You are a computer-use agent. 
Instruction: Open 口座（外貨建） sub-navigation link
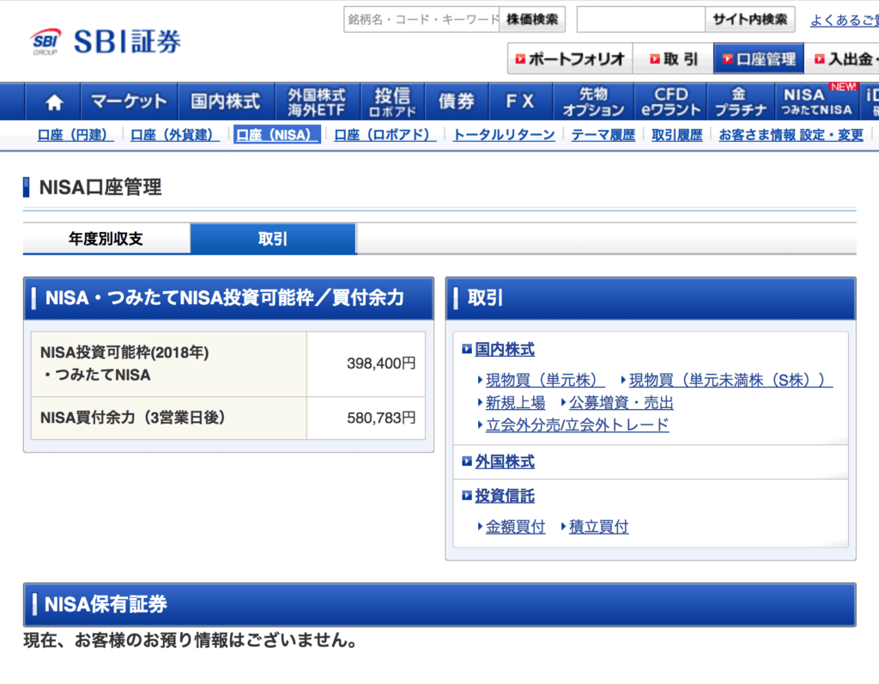pyautogui.click(x=174, y=135)
